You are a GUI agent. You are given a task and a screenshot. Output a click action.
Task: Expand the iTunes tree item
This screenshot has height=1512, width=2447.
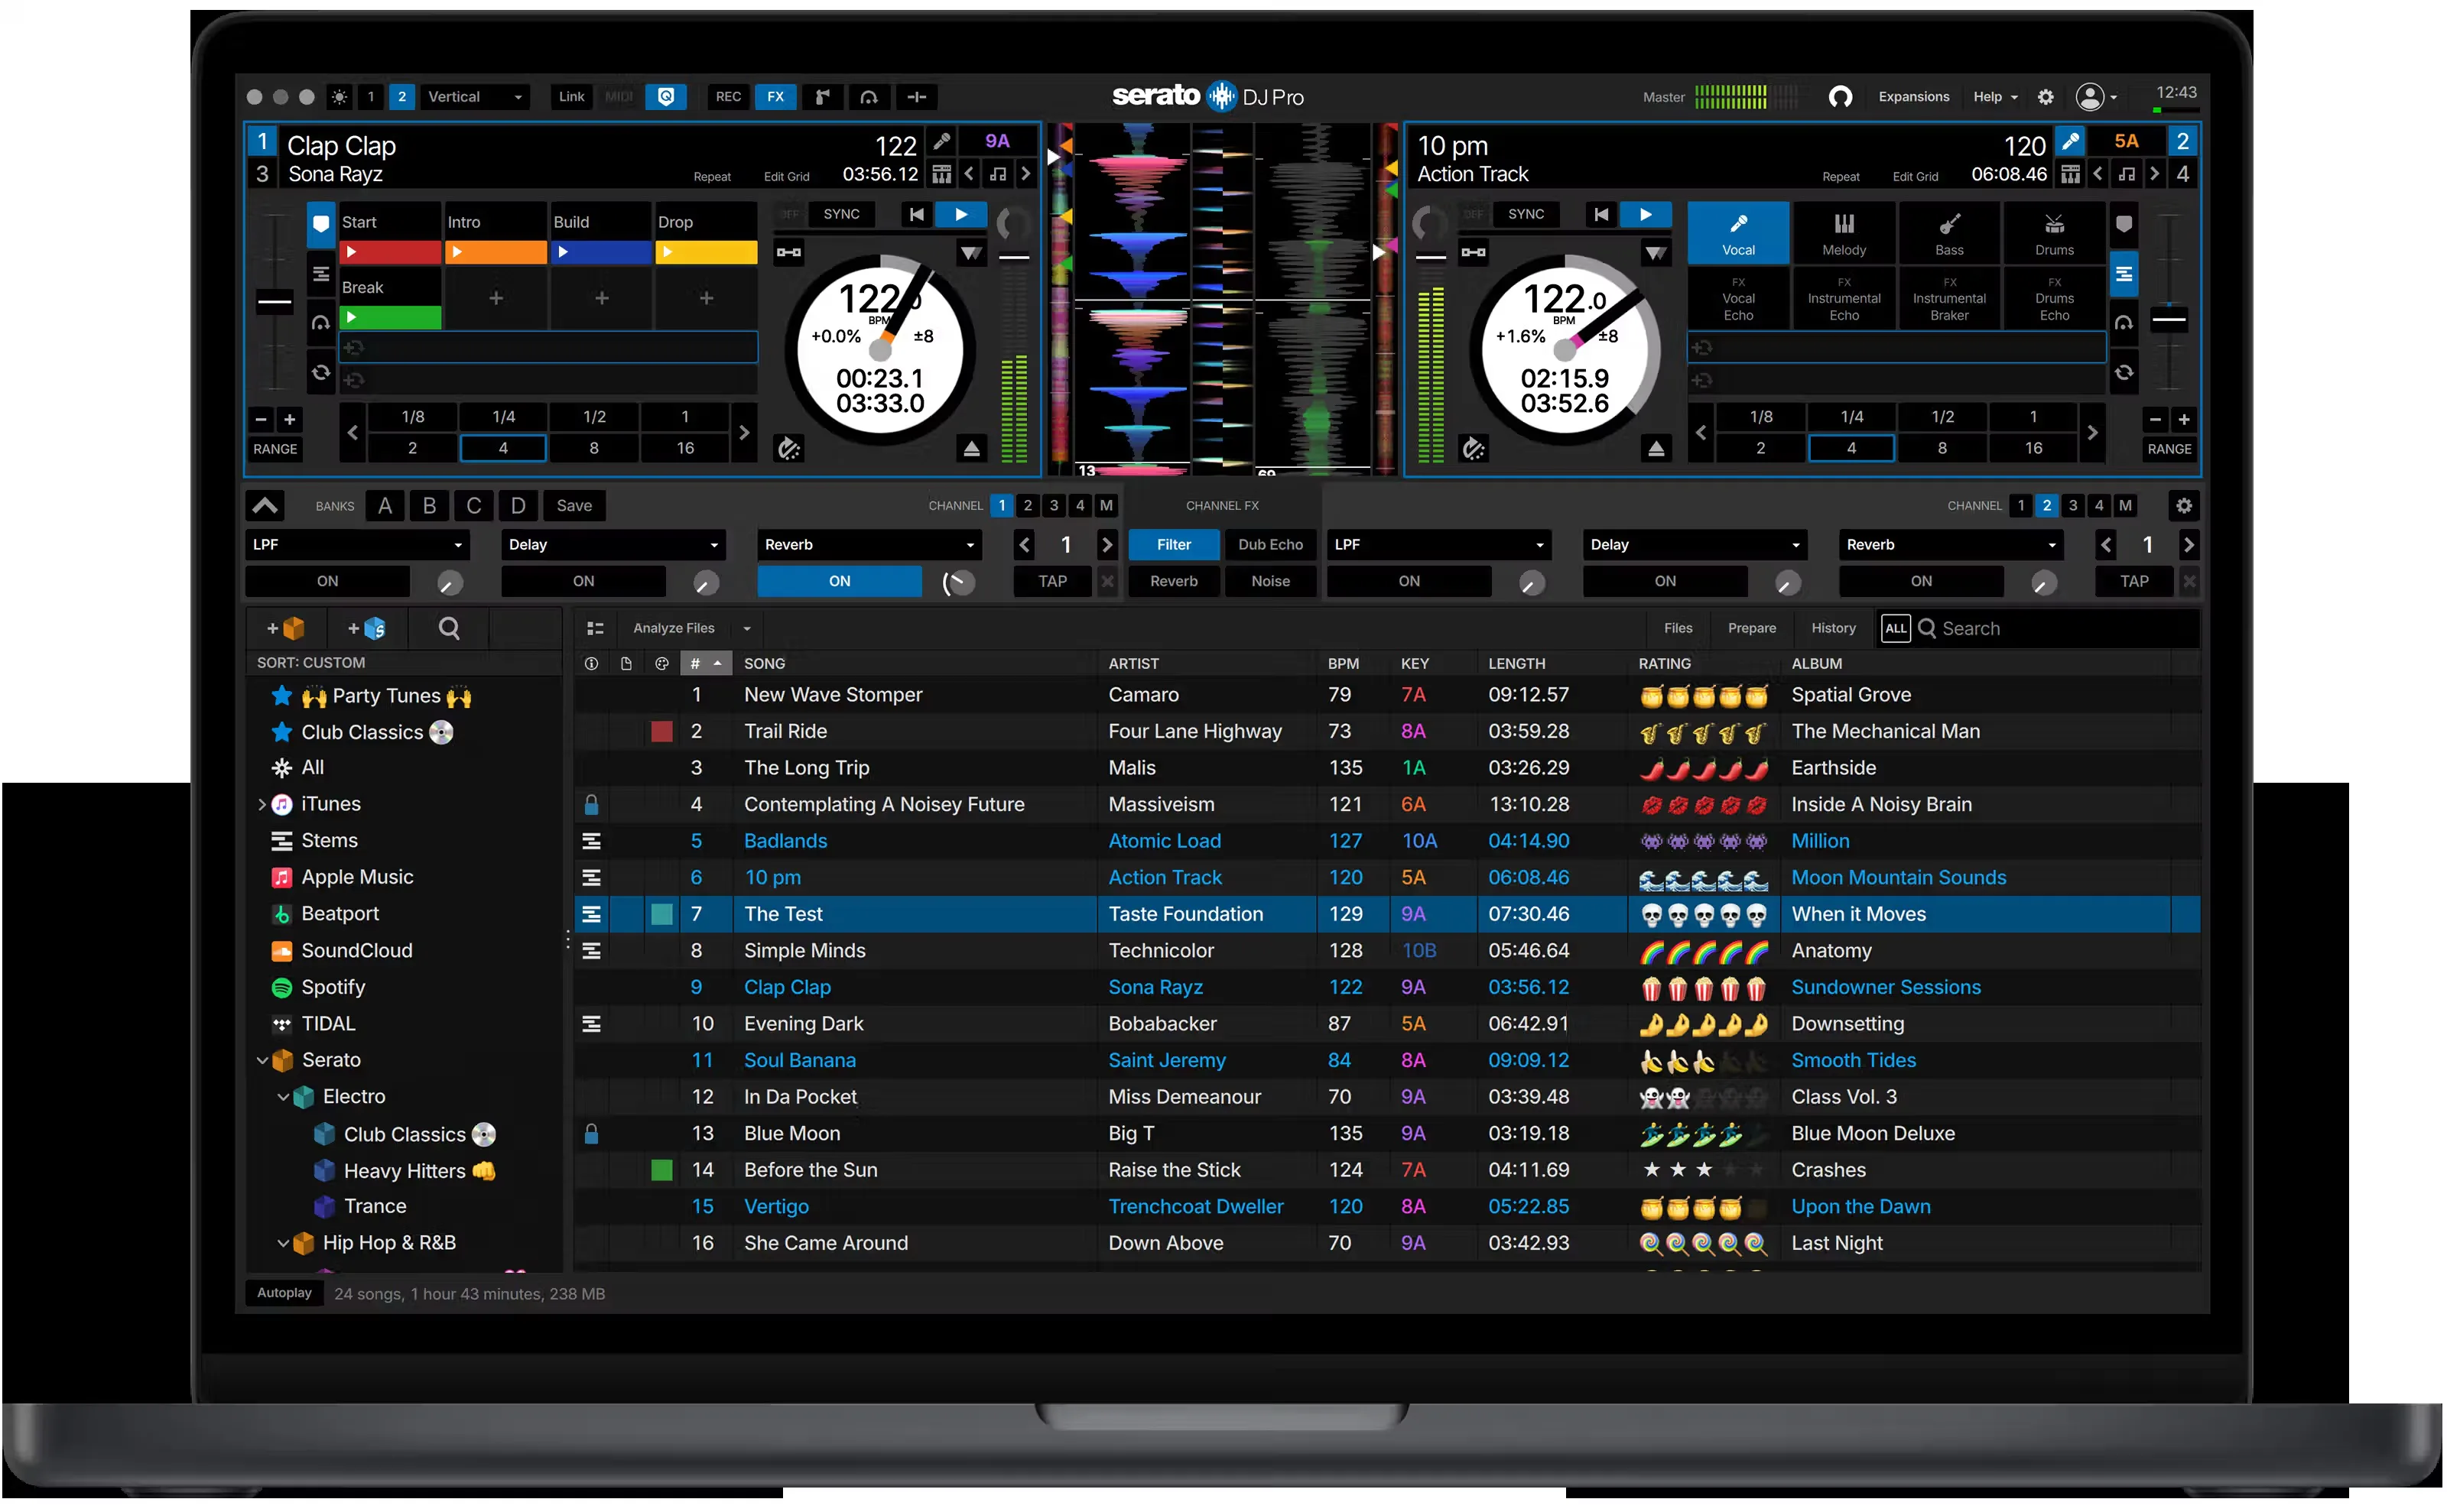262,804
